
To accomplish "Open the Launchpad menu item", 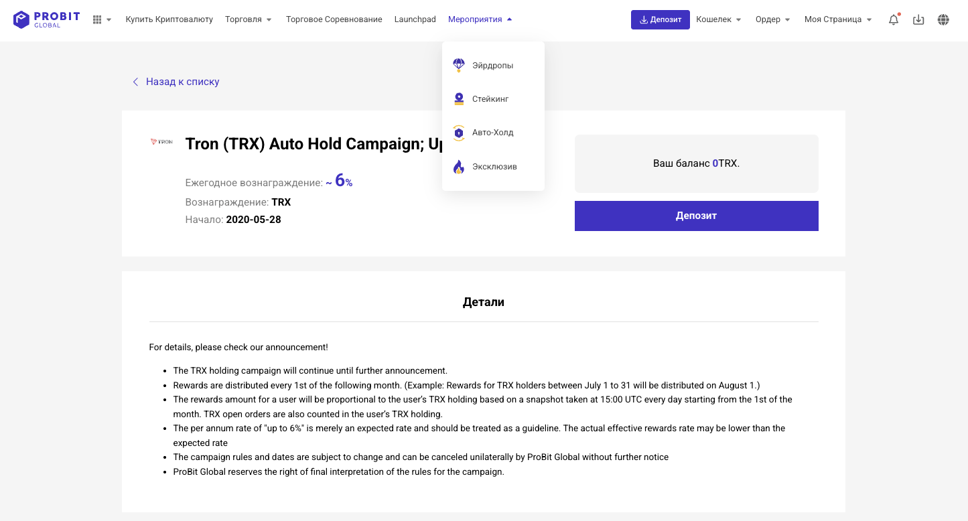I will click(x=415, y=19).
